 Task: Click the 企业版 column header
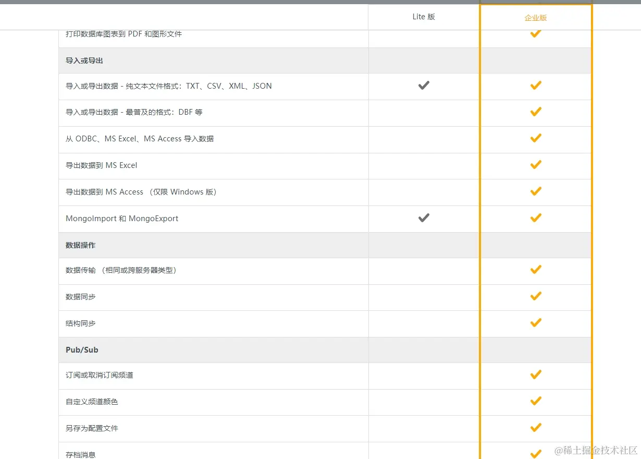point(536,18)
